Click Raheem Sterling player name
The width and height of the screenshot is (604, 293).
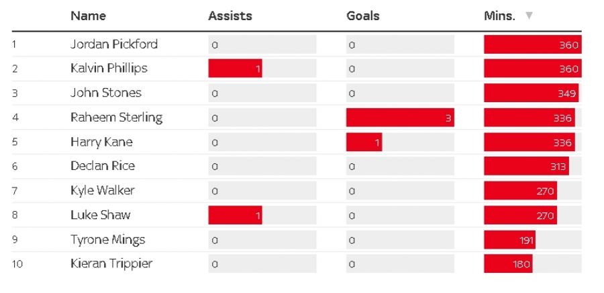pyautogui.click(x=116, y=118)
